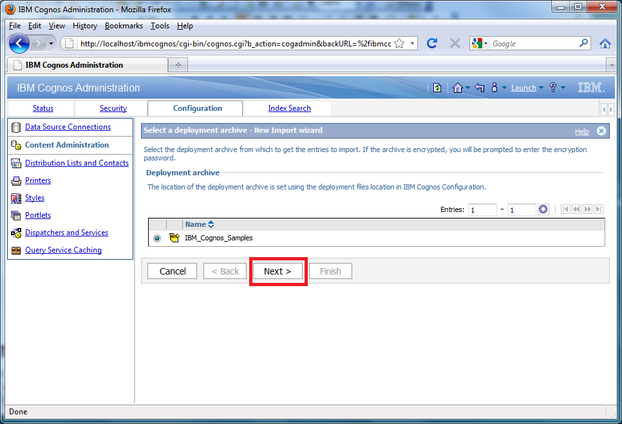Select the IBM_Cognos_Samples radio button

[x=157, y=238]
